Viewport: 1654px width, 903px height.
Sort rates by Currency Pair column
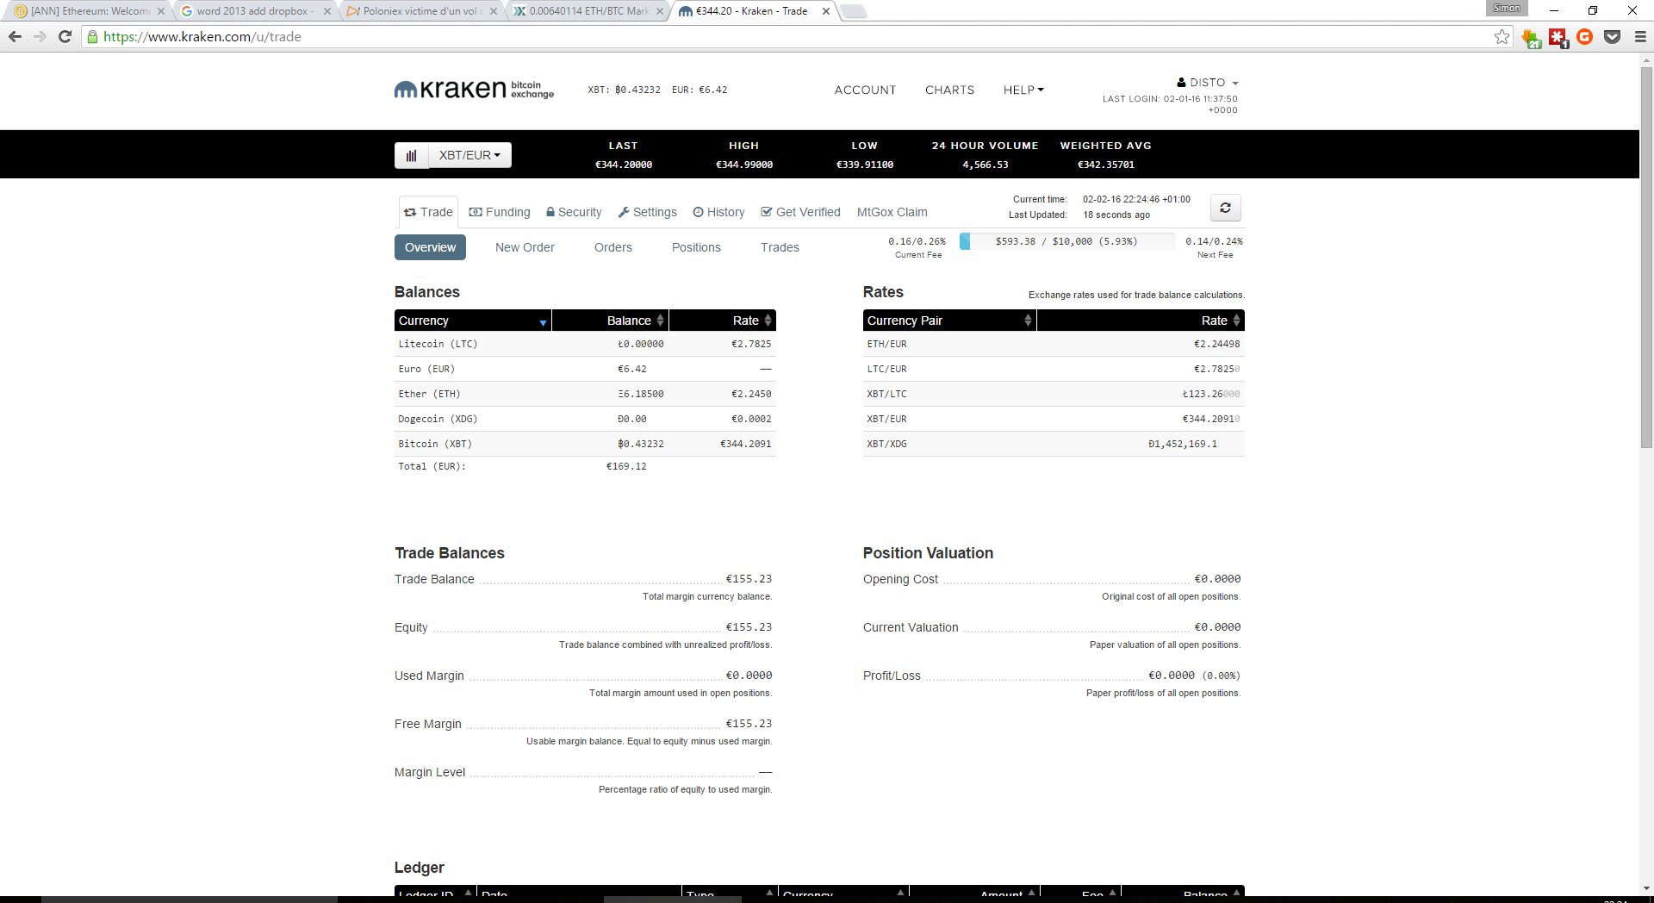[949, 321]
